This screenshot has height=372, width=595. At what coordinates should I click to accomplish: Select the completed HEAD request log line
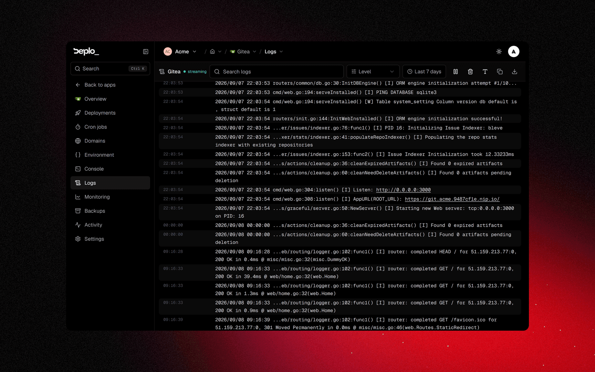pyautogui.click(x=340, y=256)
